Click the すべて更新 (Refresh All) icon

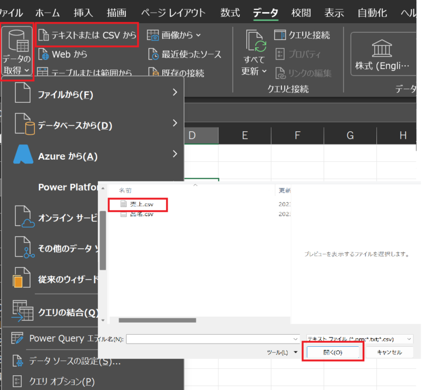(255, 43)
